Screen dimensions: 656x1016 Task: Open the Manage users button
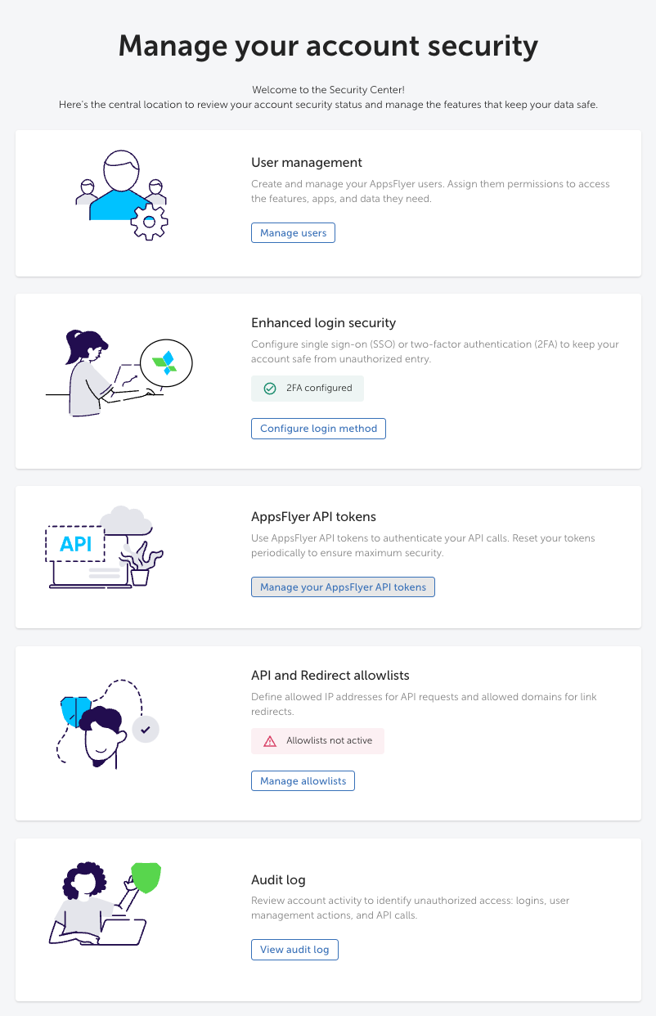coord(293,233)
